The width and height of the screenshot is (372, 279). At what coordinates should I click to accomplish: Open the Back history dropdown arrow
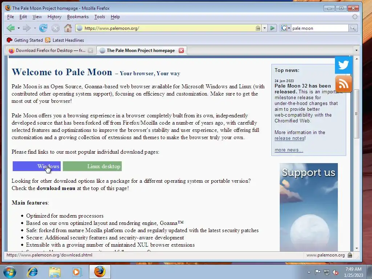coord(19,28)
